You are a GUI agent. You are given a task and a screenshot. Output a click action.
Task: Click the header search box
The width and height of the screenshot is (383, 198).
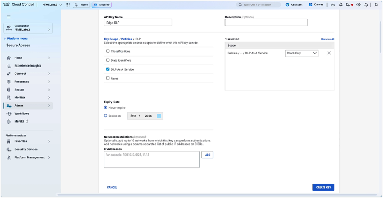[258, 5]
